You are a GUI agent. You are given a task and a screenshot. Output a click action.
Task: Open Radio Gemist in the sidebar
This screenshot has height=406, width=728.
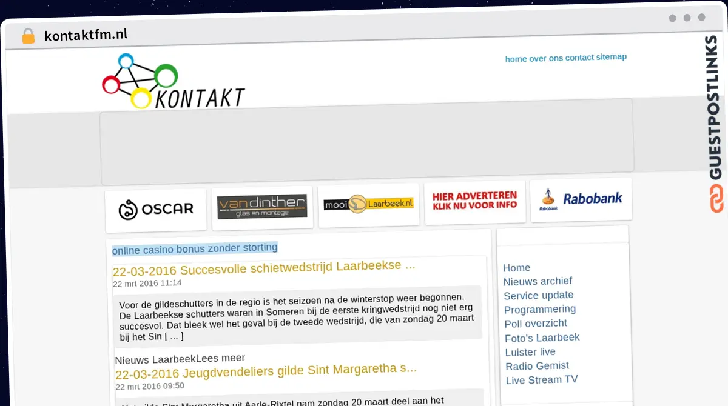coord(538,366)
